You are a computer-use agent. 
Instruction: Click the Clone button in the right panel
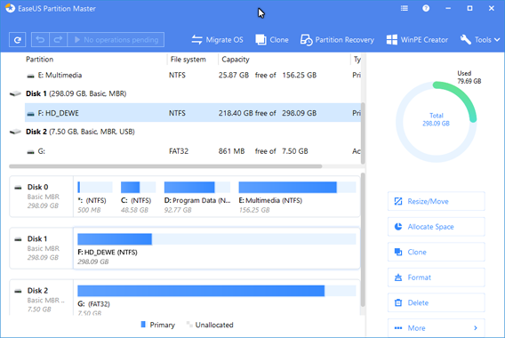click(x=436, y=252)
